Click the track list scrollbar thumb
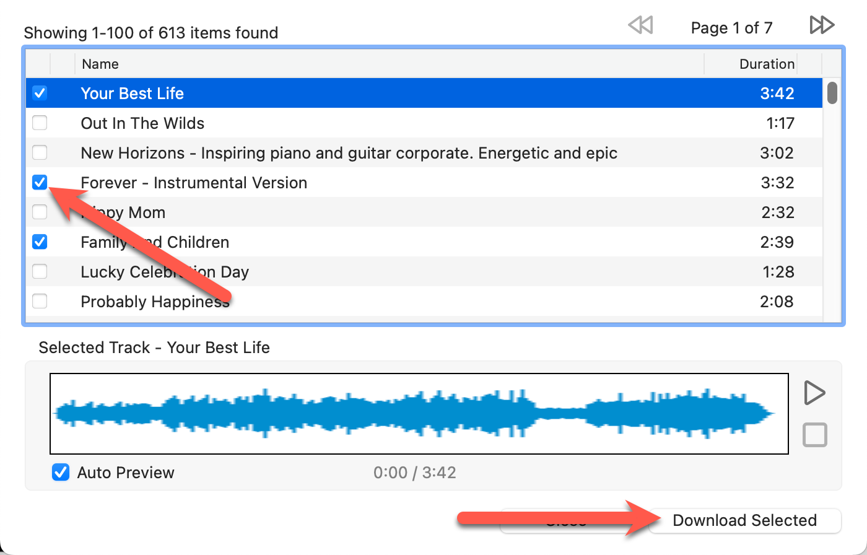The width and height of the screenshot is (867, 555). [832, 93]
